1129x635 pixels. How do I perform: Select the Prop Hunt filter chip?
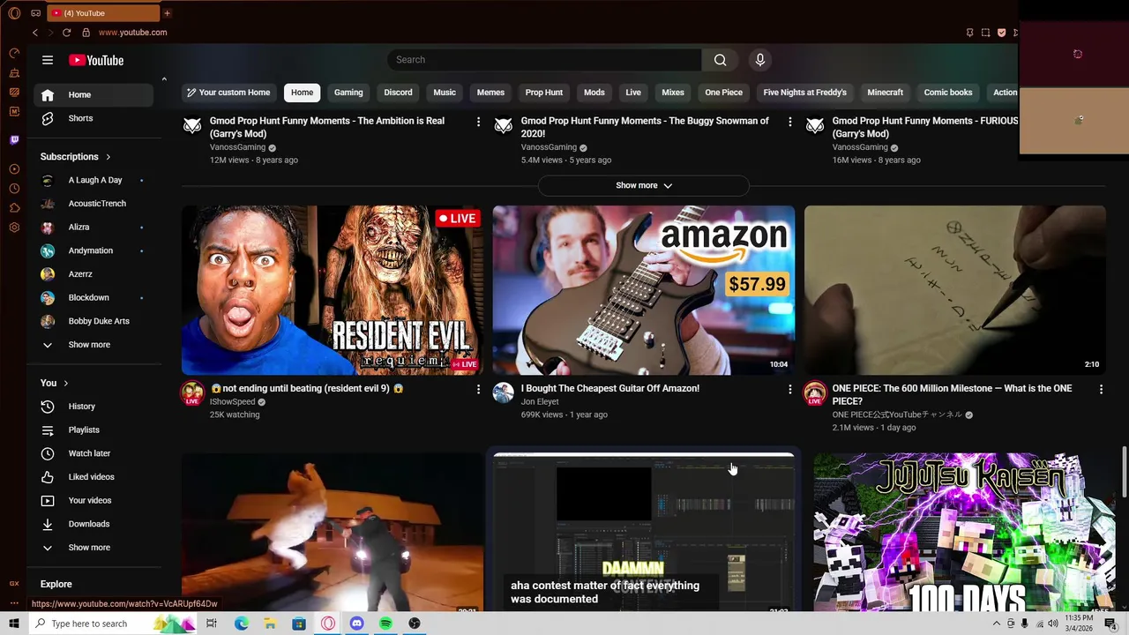coord(544,93)
